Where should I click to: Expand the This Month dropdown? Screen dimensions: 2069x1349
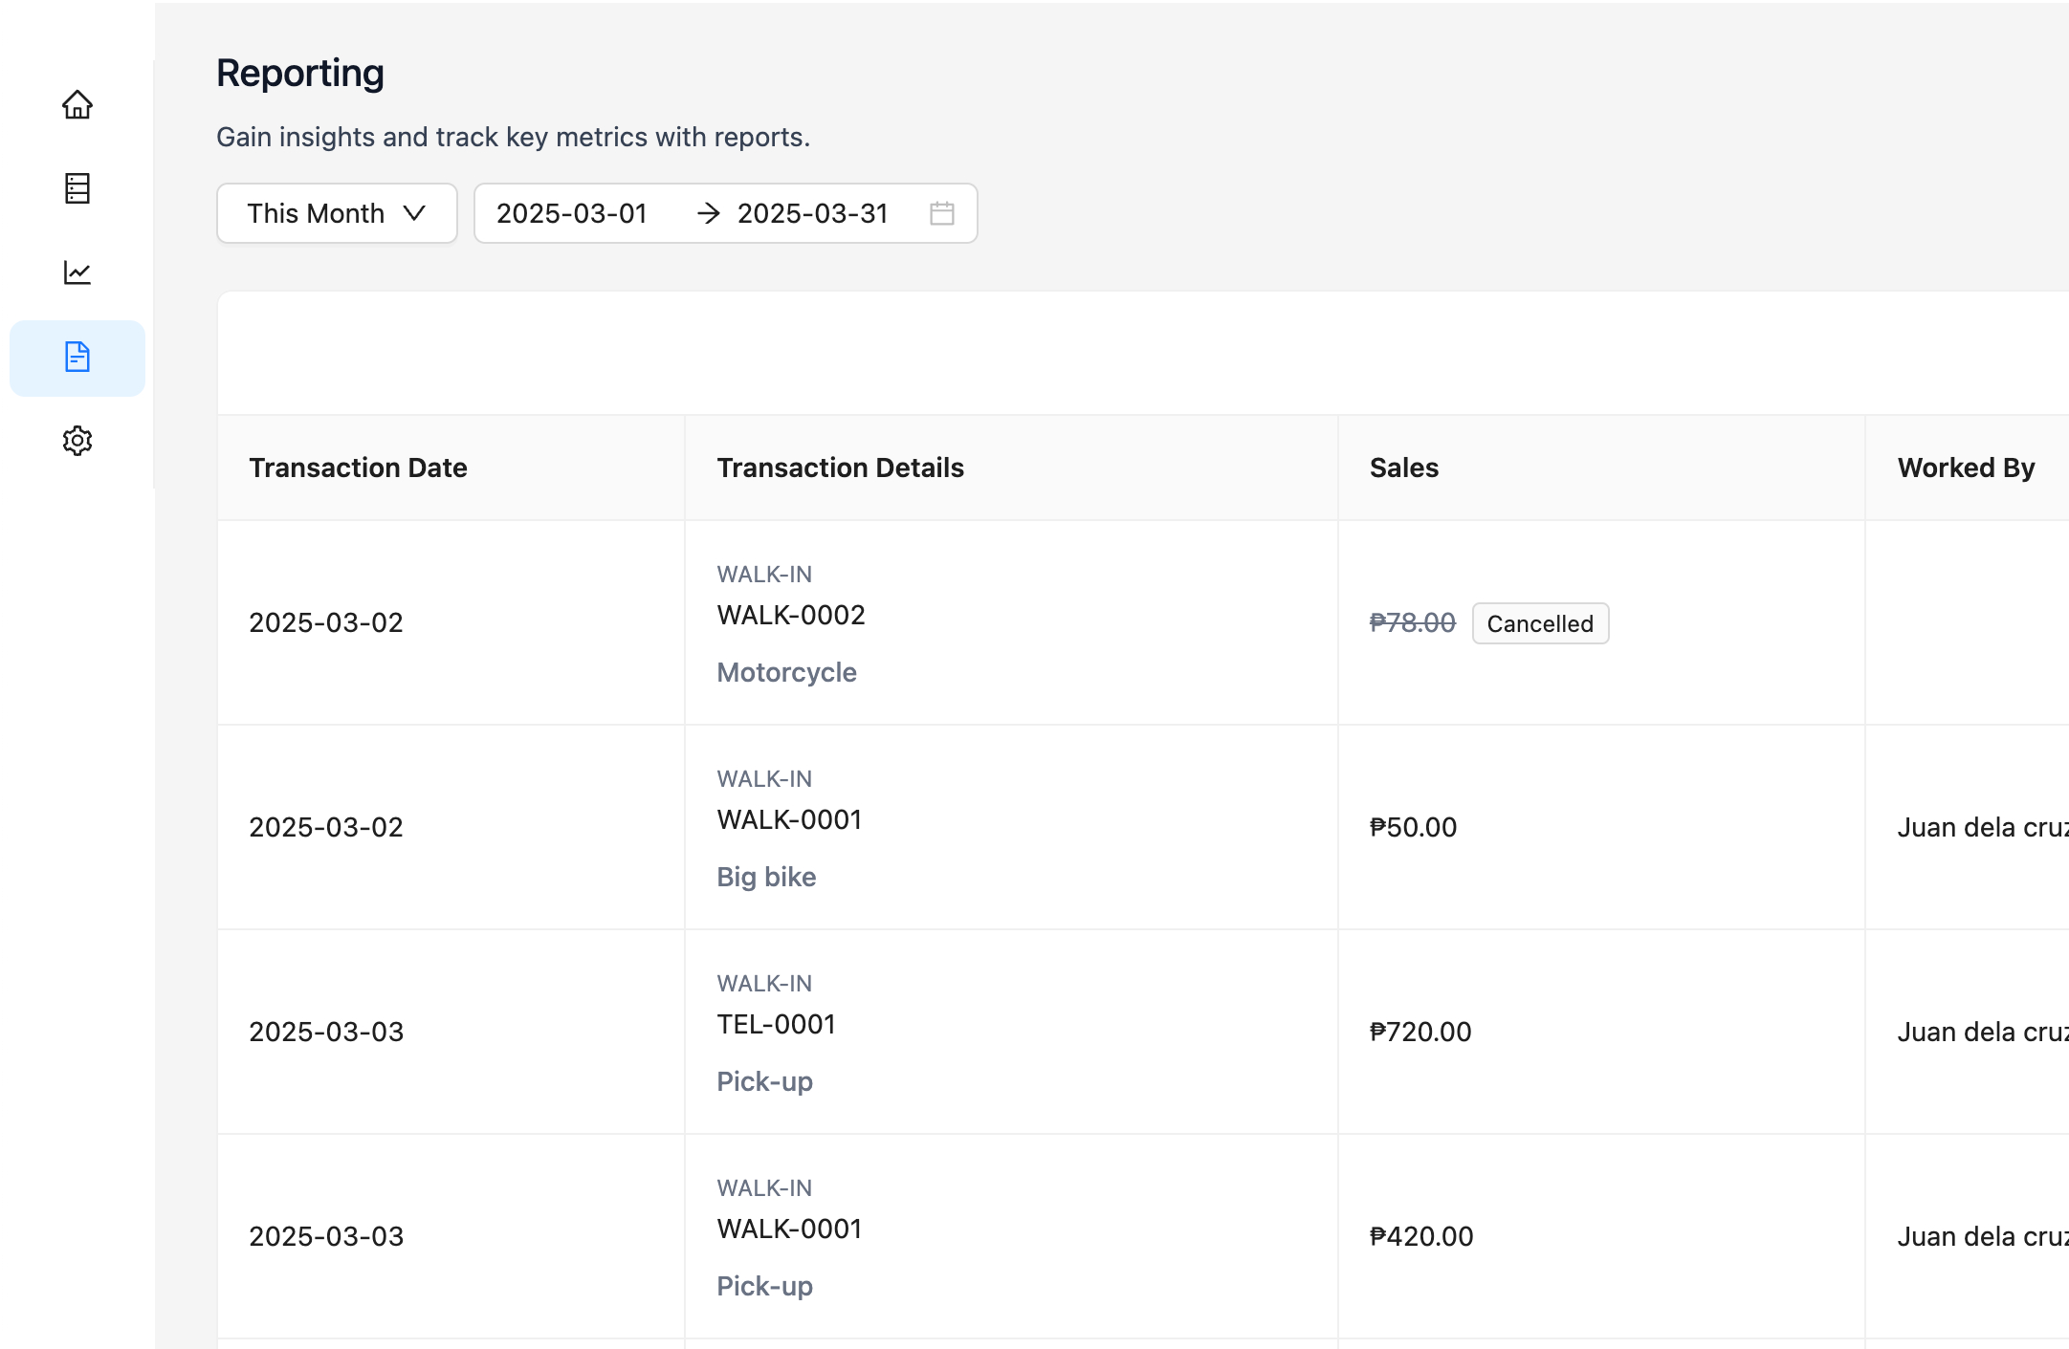tap(337, 213)
